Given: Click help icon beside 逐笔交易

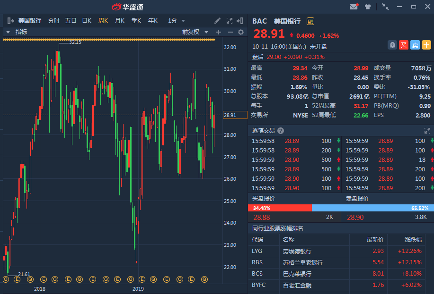Looking at the screenshot, I should pos(281,131).
